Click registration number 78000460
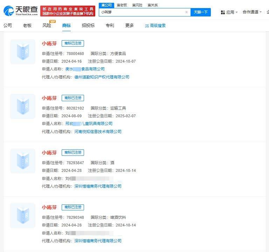The width and height of the screenshot is (269, 252). 75,54
